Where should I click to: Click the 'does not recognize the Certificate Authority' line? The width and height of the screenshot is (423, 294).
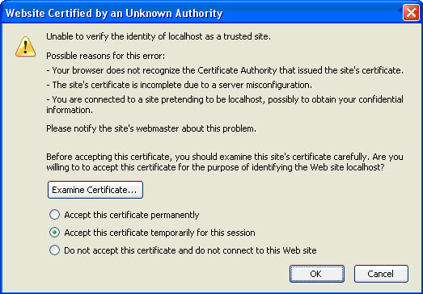click(225, 70)
